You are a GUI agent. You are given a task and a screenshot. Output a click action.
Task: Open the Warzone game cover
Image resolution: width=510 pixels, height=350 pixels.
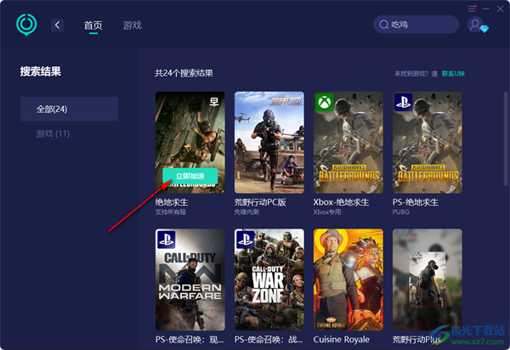click(x=269, y=279)
